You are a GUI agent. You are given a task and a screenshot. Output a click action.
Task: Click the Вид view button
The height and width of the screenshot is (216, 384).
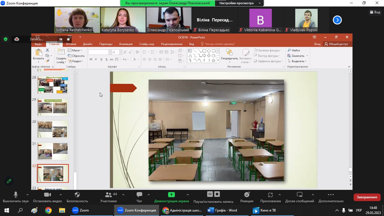375,12
